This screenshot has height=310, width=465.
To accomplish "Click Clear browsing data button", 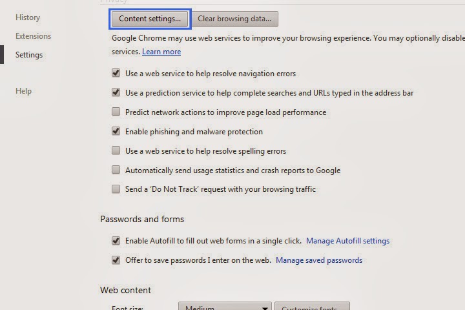I will click(x=234, y=19).
